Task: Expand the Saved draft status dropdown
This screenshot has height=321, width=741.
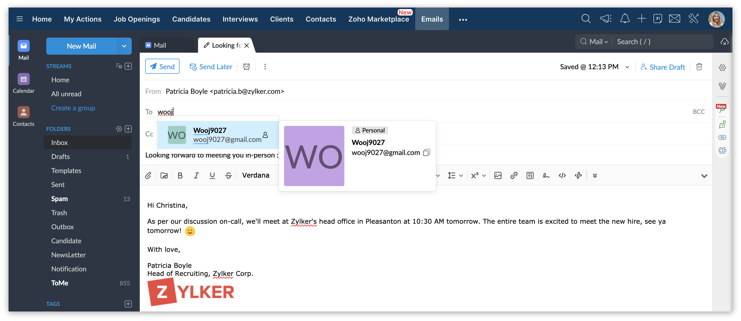Action: pyautogui.click(x=627, y=67)
